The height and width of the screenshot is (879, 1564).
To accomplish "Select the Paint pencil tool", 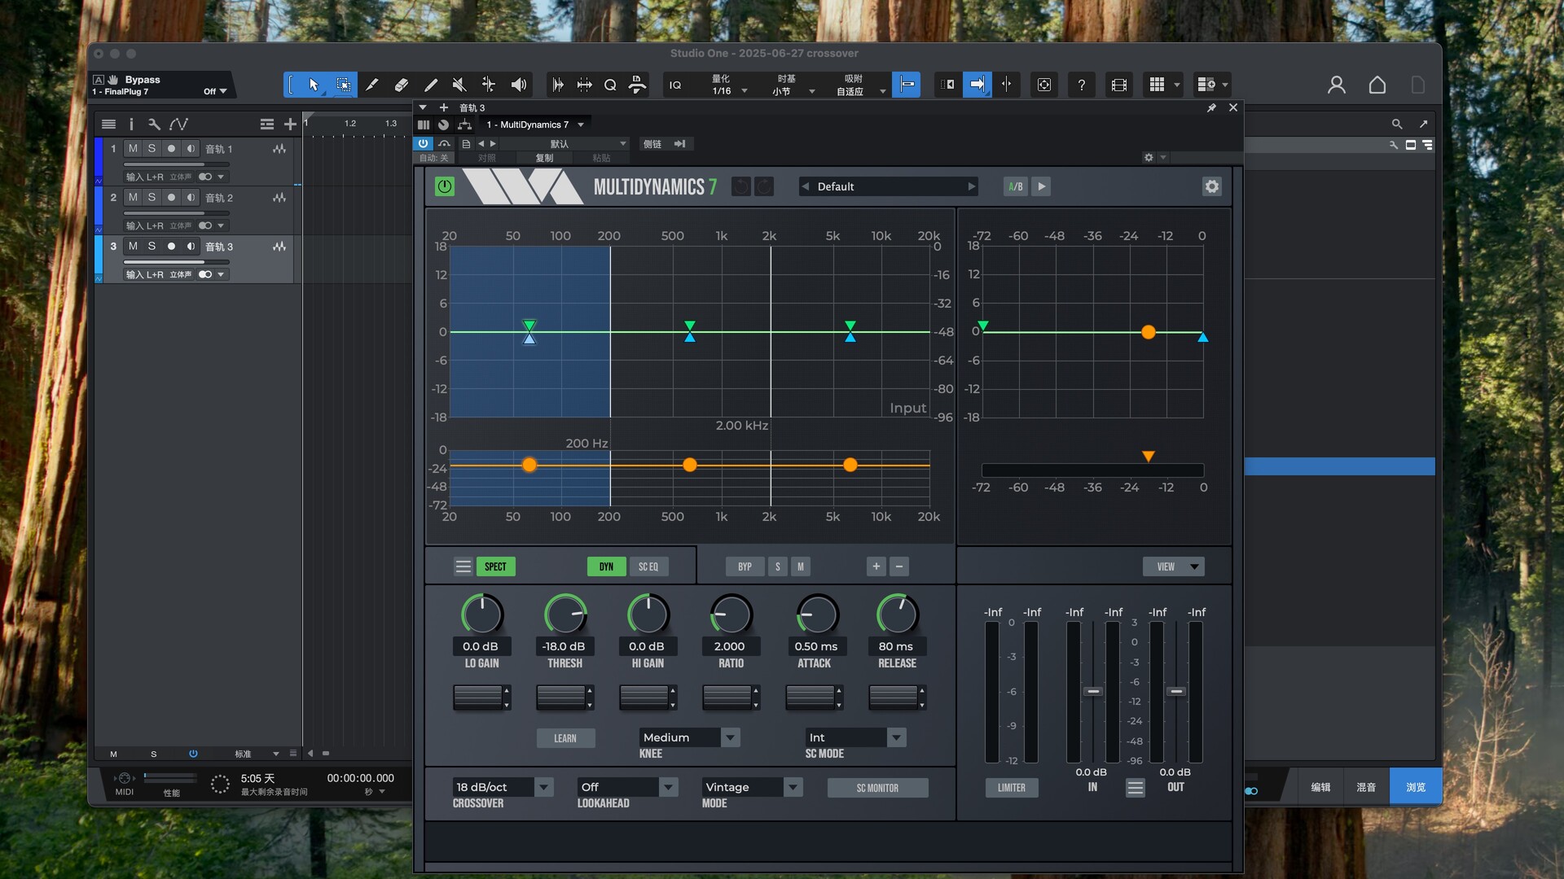I will pos(372,85).
